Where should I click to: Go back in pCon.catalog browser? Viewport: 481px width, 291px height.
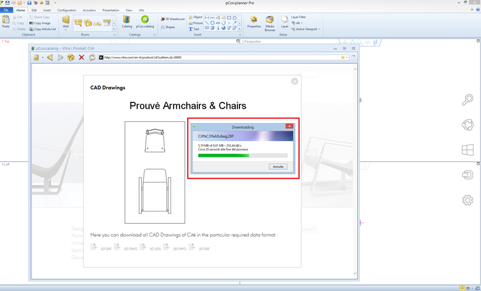(50, 57)
